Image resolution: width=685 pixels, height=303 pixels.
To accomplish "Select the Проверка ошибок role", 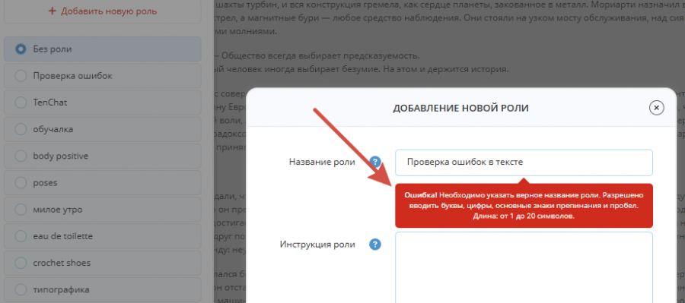I will click(x=103, y=76).
